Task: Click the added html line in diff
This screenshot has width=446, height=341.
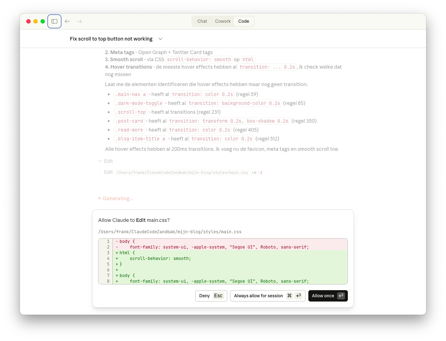Action: point(124,253)
